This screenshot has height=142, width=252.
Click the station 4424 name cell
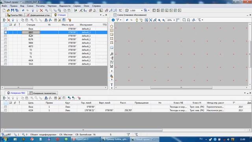pos(31,60)
